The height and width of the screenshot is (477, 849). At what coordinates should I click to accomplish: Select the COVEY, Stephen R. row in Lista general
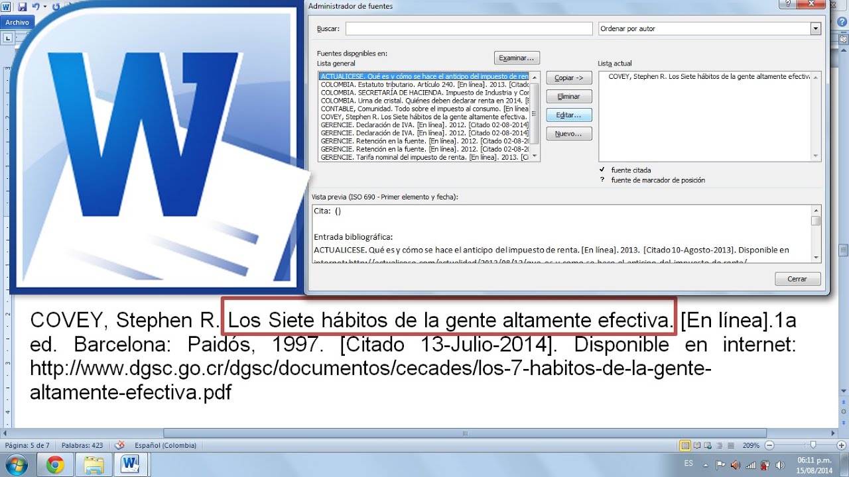coord(424,116)
